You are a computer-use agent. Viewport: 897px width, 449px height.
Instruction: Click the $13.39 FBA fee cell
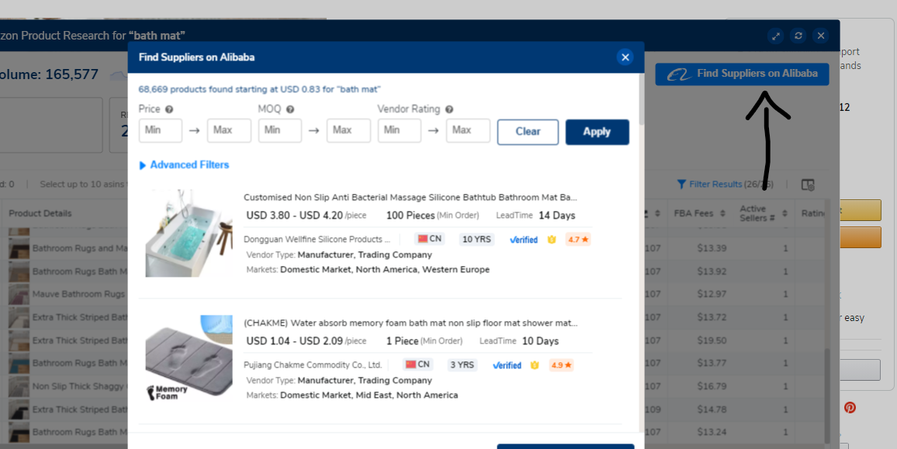coord(712,248)
